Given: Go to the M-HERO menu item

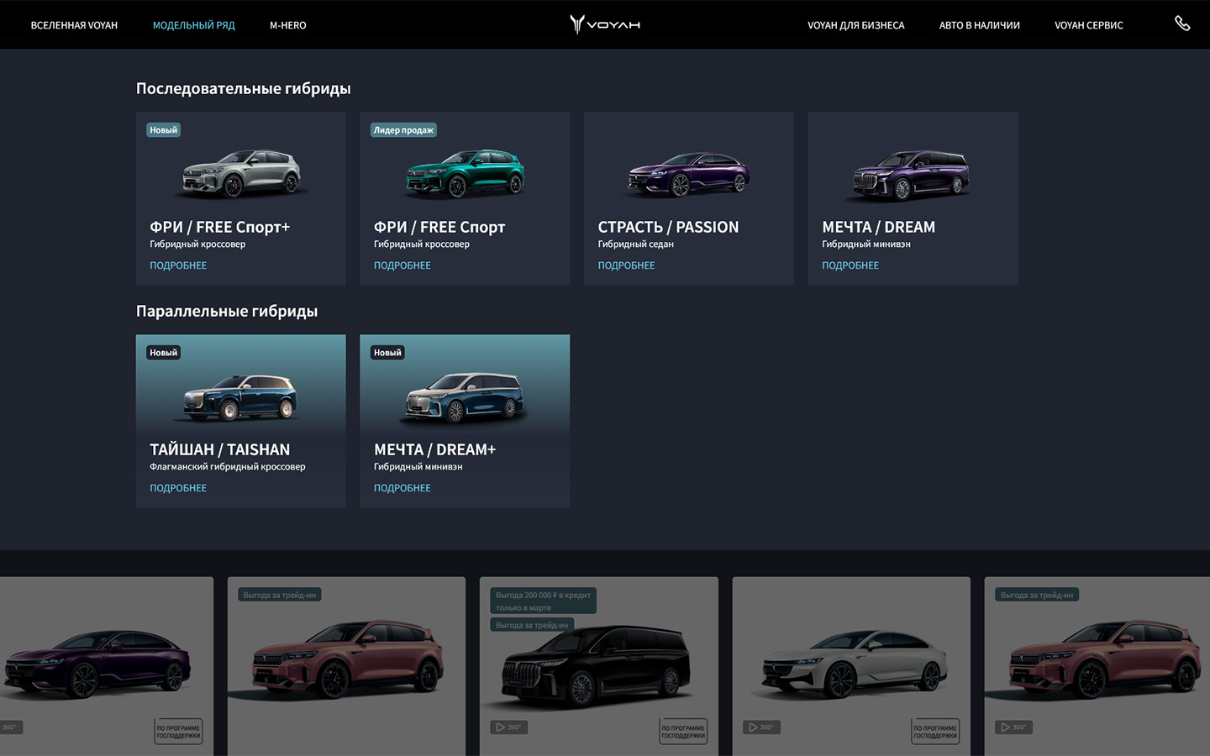Looking at the screenshot, I should (x=287, y=25).
